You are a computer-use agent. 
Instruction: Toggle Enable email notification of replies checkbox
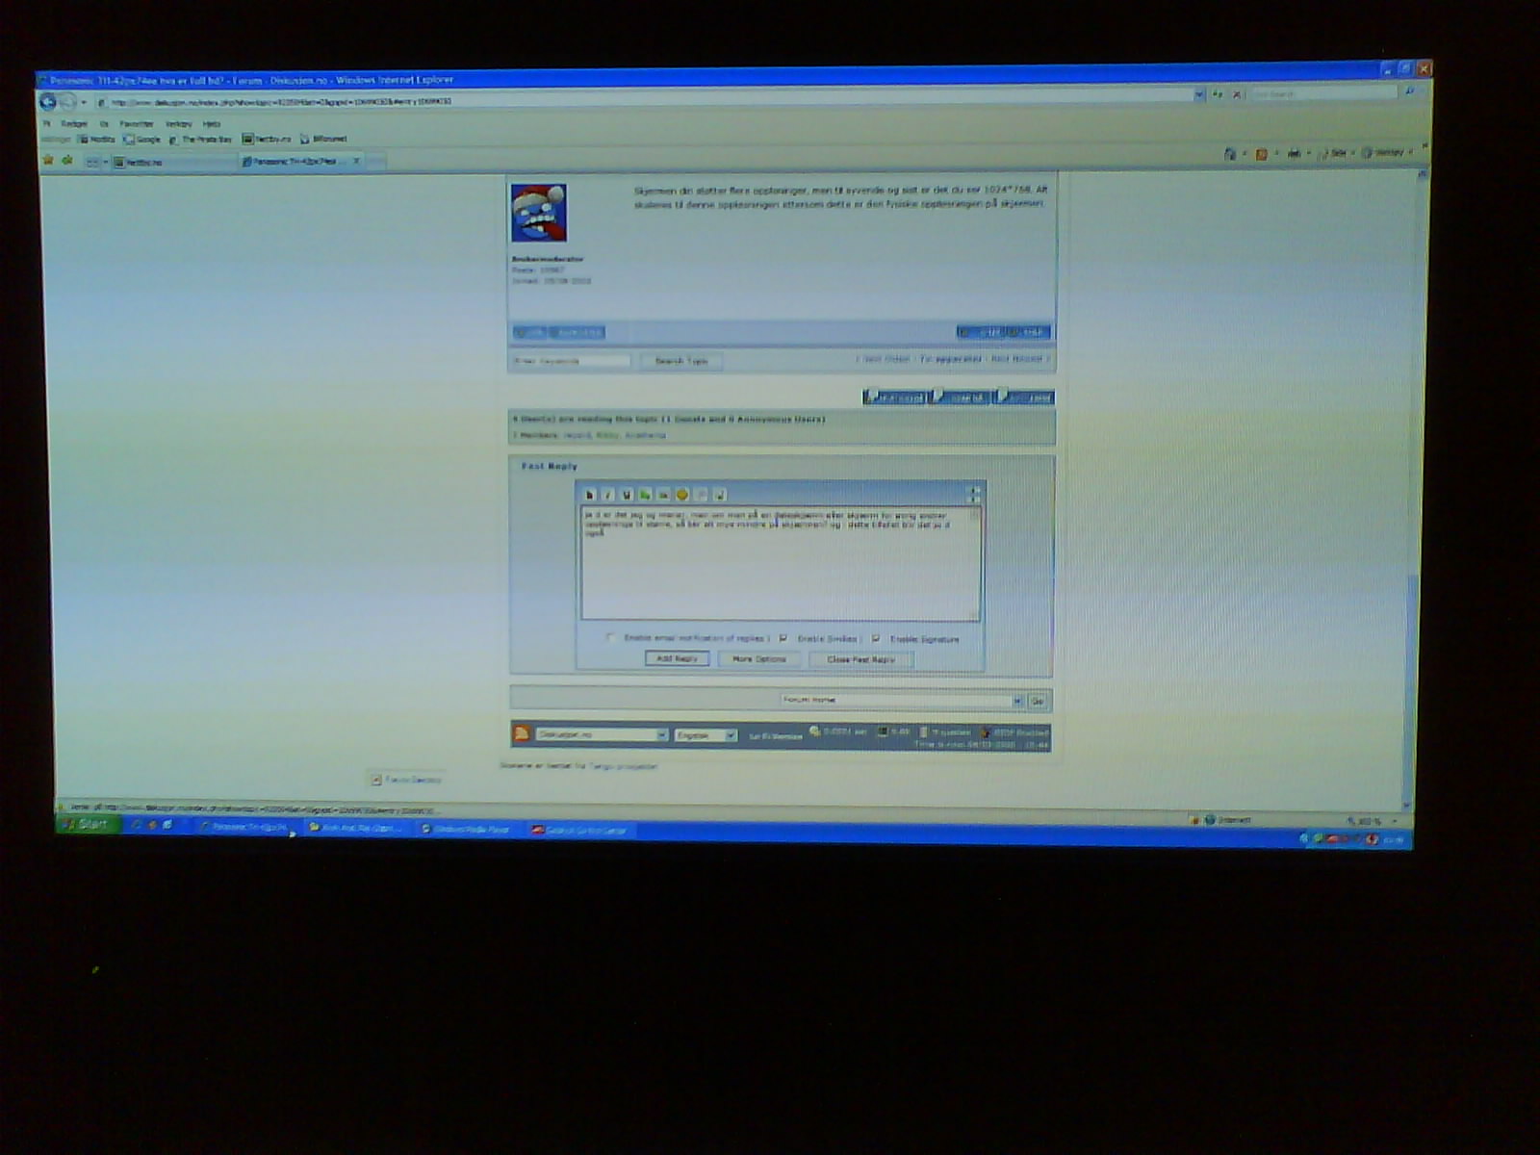coord(610,637)
